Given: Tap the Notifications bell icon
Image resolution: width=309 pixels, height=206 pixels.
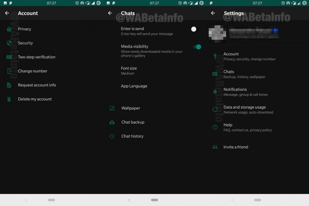Looking at the screenshot, I should (x=215, y=92).
